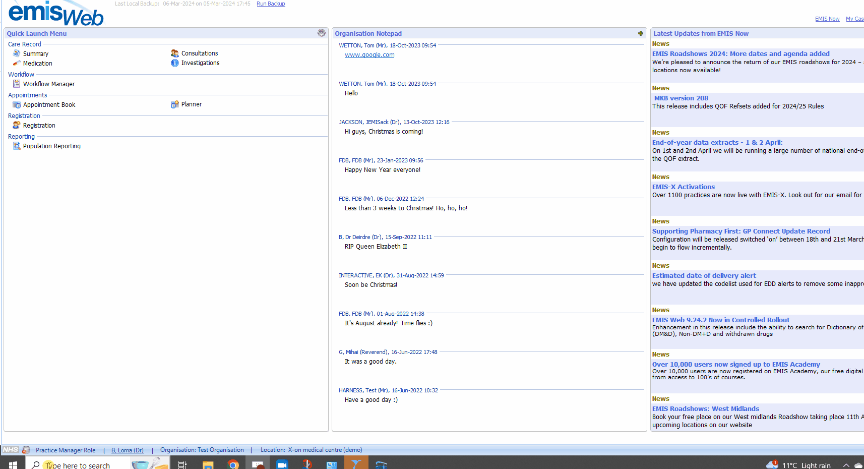Open EMIS Roadshows: West Midlands headline
This screenshot has width=864, height=469.
pos(706,408)
